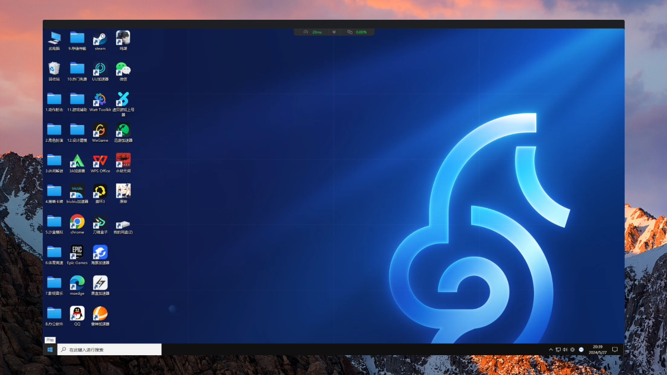Open the 雷神加速器 shortcut
Image resolution: width=667 pixels, height=375 pixels.
pyautogui.click(x=100, y=316)
